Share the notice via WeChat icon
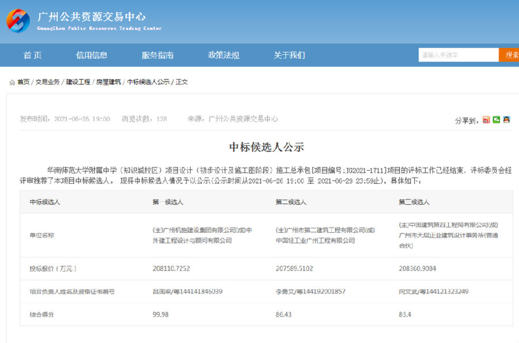This screenshot has width=519, height=343. tap(496, 120)
